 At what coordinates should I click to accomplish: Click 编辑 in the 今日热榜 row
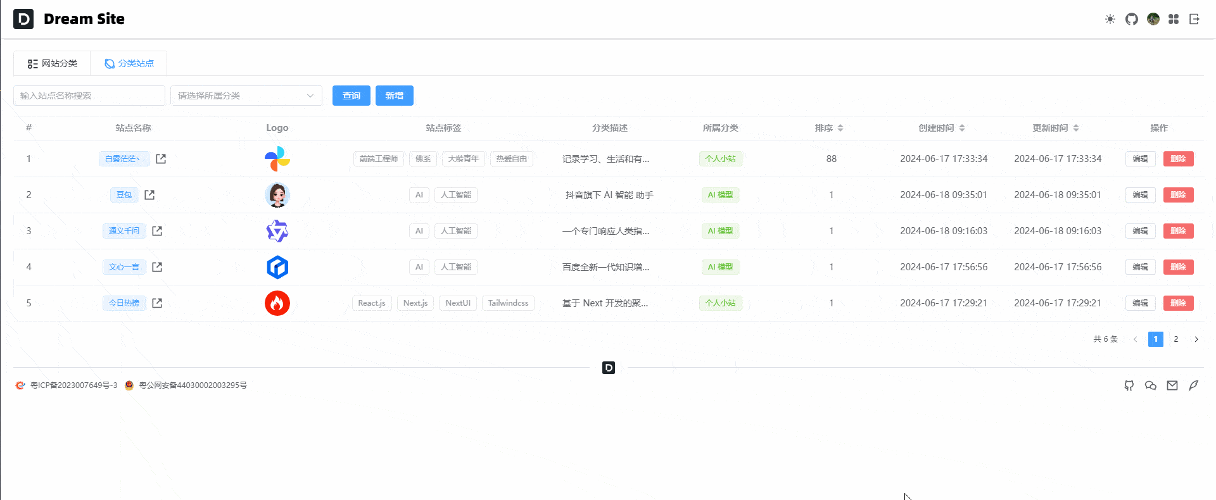pos(1141,303)
